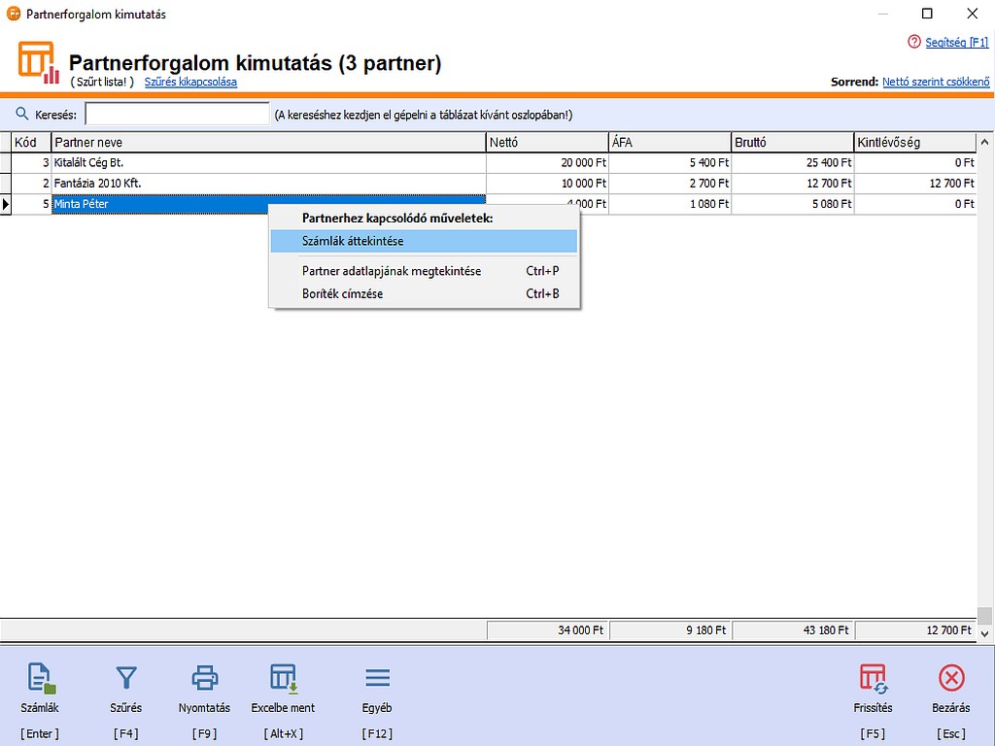
Task: Sort by the Partner neve column header
Action: [268, 143]
